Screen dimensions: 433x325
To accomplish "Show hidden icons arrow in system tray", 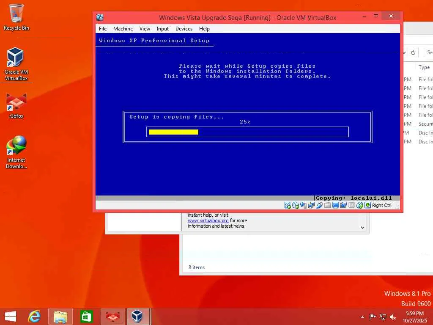I will 362,317.
